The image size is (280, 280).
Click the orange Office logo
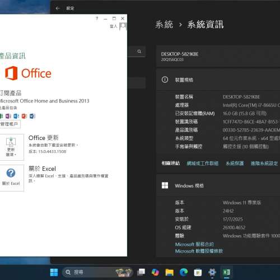(28, 73)
